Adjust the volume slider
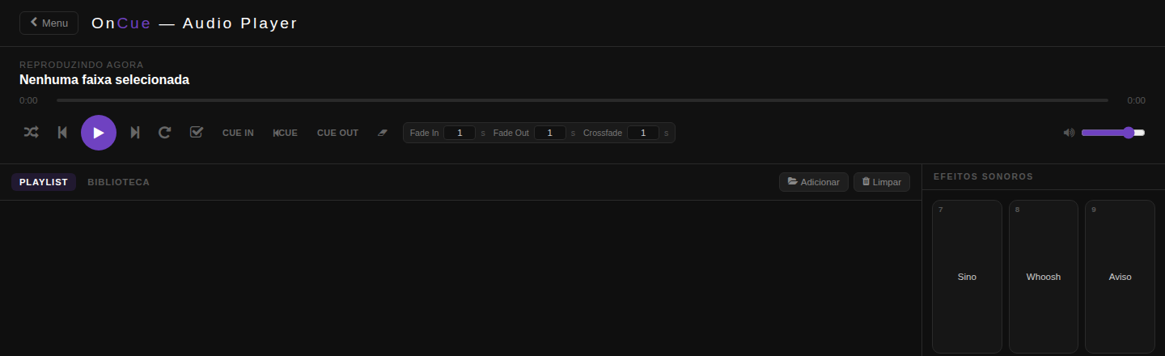Image resolution: width=1165 pixels, height=356 pixels. point(1113,133)
